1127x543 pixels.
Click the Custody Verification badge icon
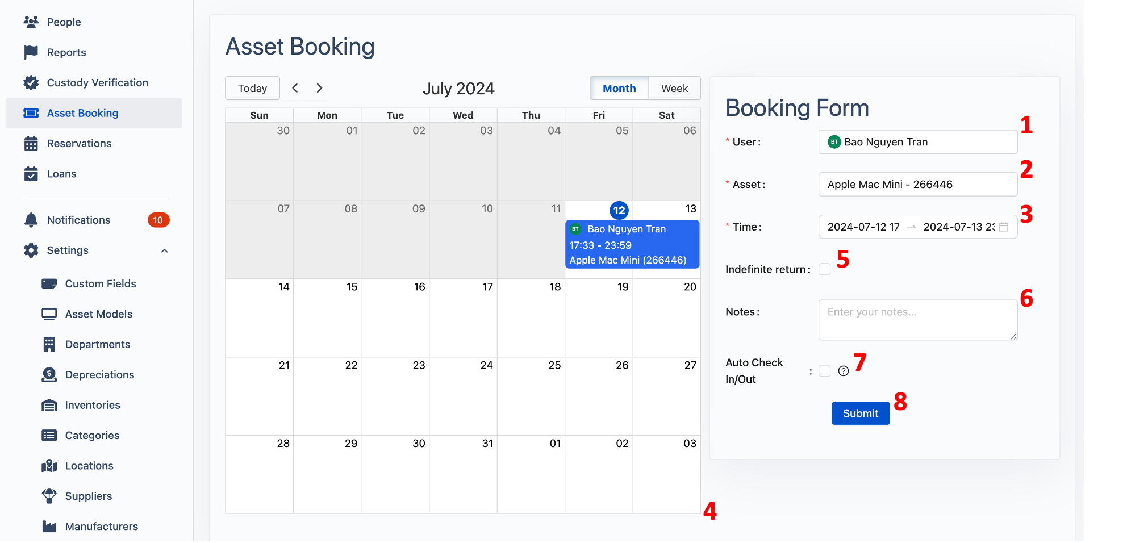coord(31,83)
